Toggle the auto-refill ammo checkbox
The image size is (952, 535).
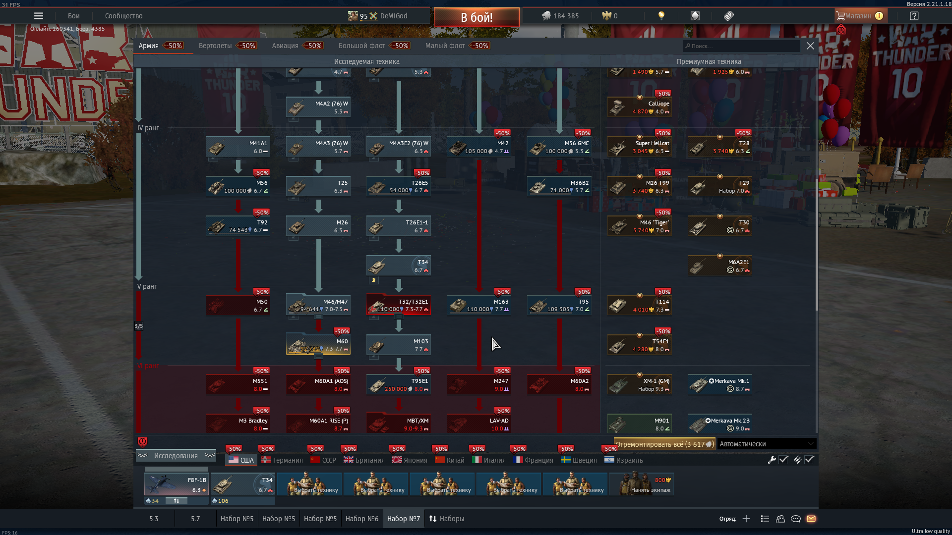click(x=809, y=460)
